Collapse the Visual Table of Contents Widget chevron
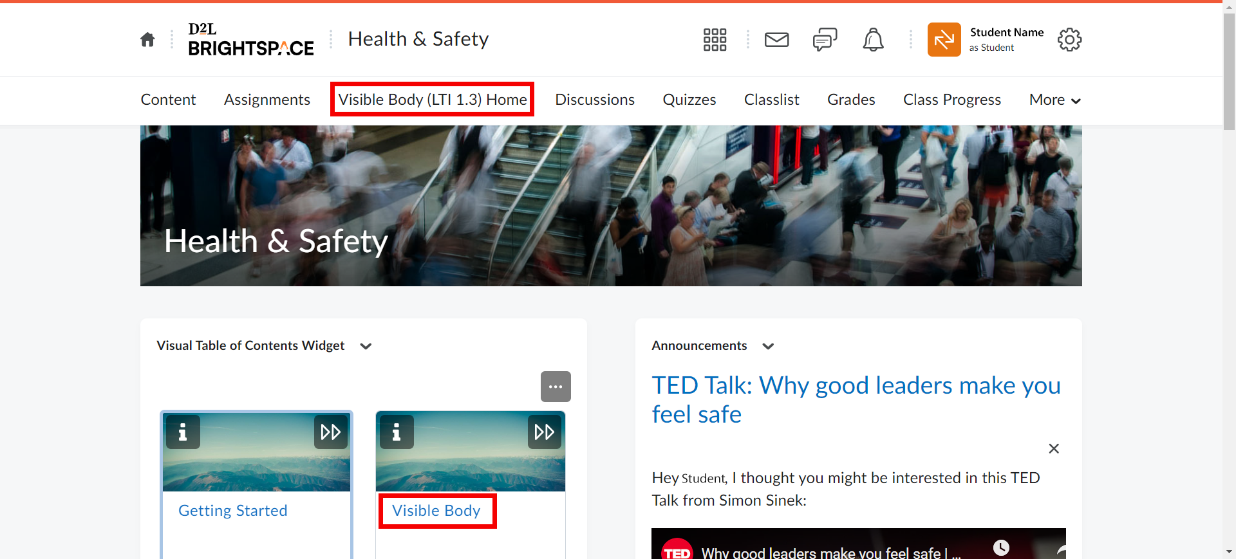 [x=366, y=346]
